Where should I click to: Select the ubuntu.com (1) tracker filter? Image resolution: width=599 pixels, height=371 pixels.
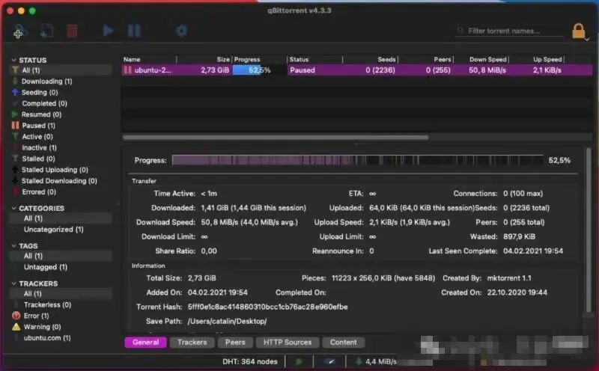pyautogui.click(x=61, y=338)
